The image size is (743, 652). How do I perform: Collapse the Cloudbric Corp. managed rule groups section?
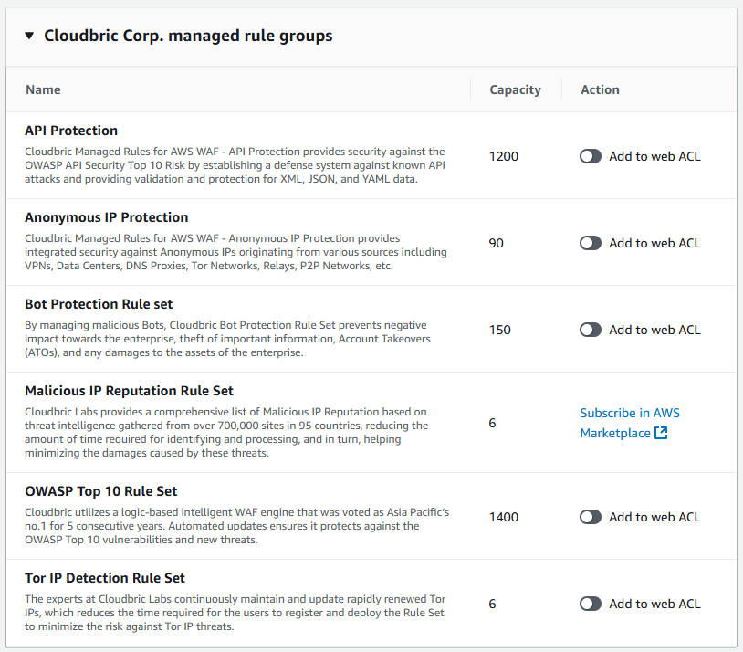[28, 37]
